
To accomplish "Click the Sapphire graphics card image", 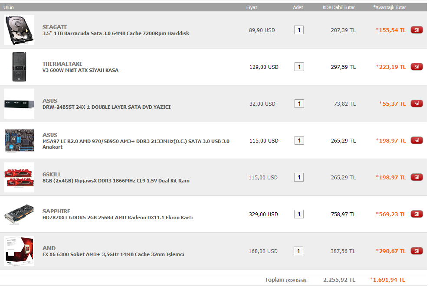I will [x=19, y=214].
